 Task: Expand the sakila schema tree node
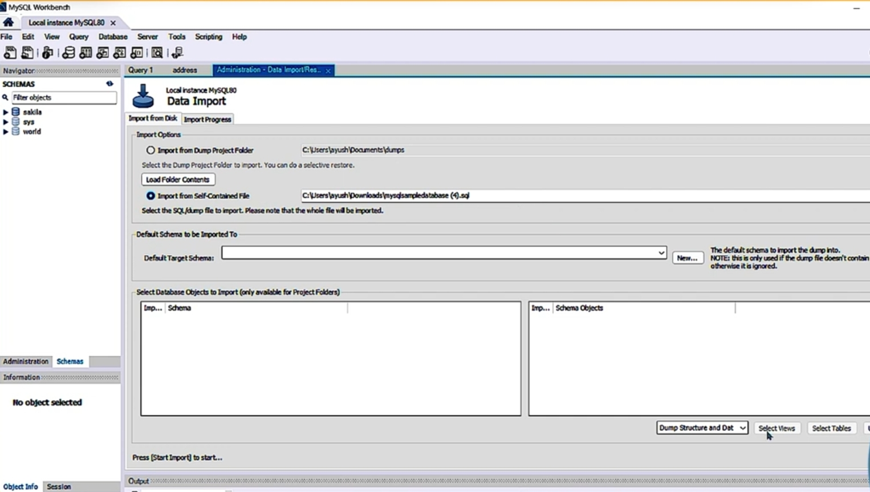click(x=6, y=112)
